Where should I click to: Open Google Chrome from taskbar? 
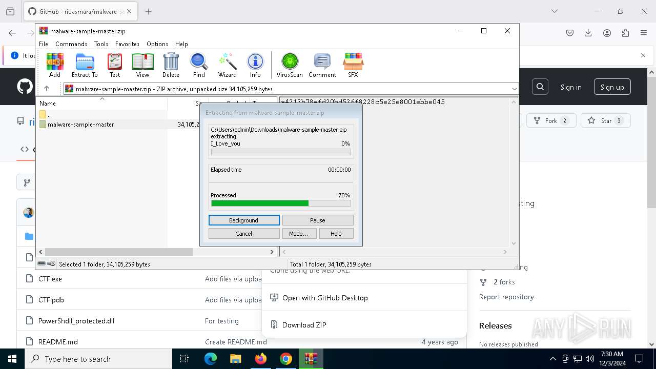[x=286, y=359]
